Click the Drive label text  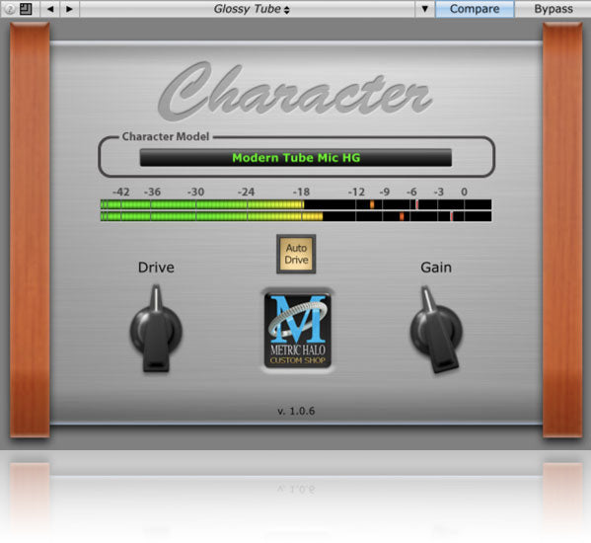(156, 268)
